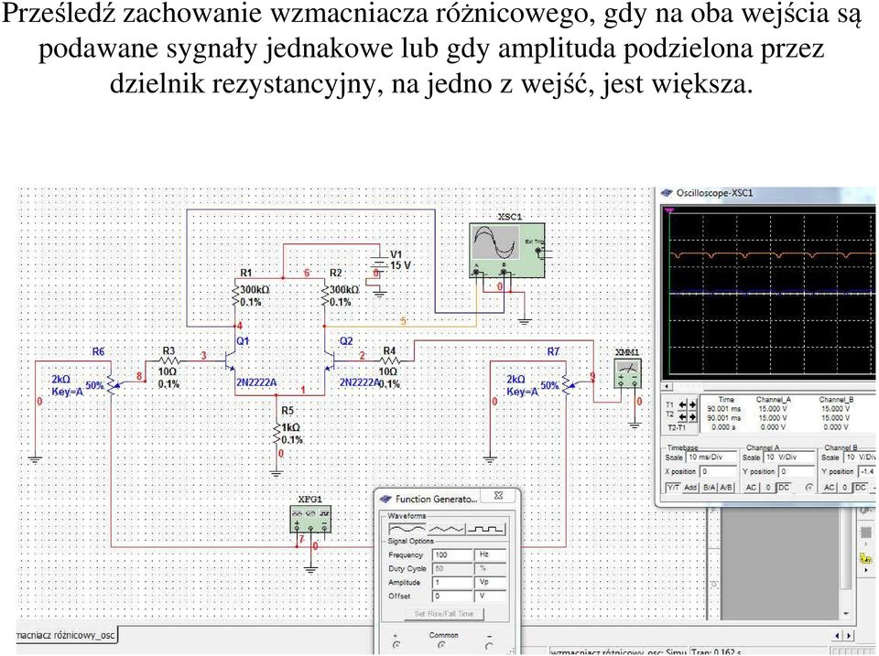Click Channel A Y position field
The width and height of the screenshot is (879, 656).
pyautogui.click(x=797, y=472)
